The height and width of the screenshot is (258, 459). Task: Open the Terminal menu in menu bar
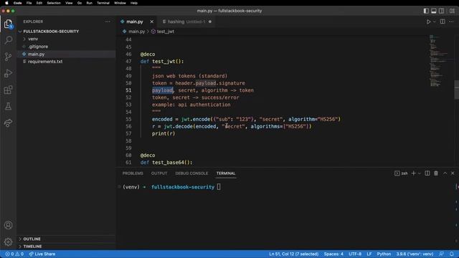click(103, 3)
